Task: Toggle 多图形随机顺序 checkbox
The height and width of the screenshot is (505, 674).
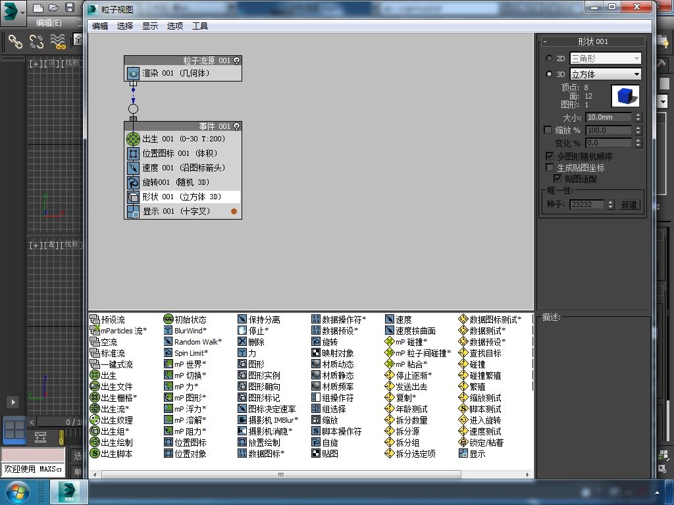Action: coord(550,156)
